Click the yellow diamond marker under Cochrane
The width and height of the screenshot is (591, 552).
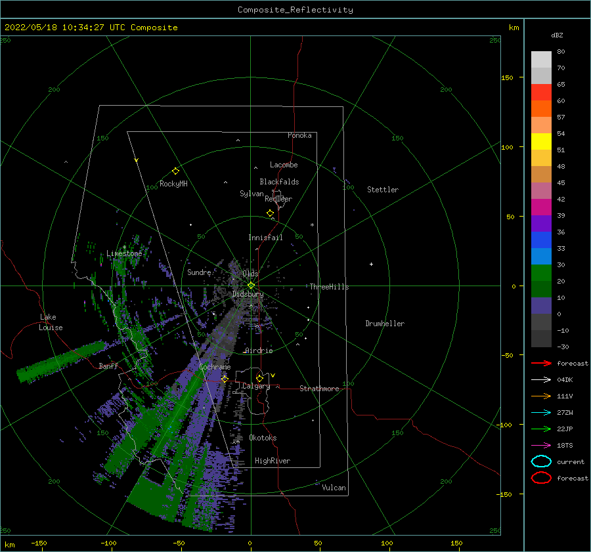(225, 379)
